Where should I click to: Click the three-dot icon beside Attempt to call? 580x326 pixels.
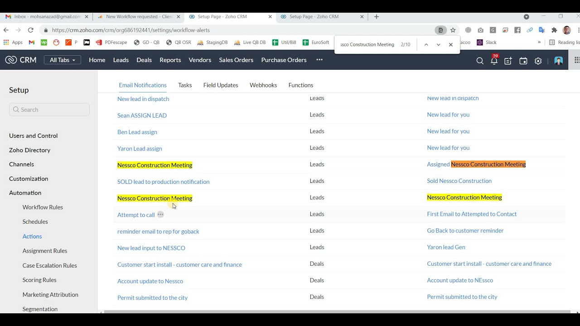point(160,214)
